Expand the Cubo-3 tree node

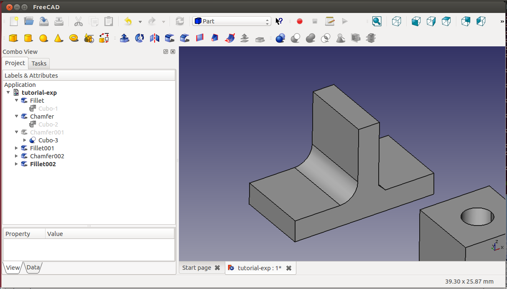click(x=25, y=140)
